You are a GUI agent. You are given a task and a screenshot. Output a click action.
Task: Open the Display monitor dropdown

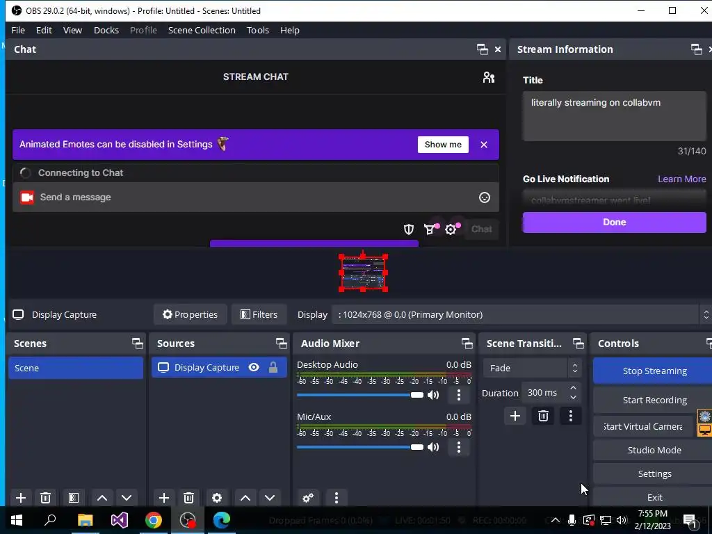520,315
